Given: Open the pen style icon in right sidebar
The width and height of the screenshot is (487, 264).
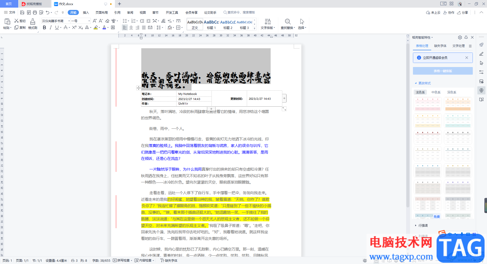Looking at the screenshot, I should pos(481,54).
